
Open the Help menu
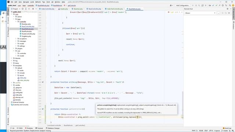(63, 2)
